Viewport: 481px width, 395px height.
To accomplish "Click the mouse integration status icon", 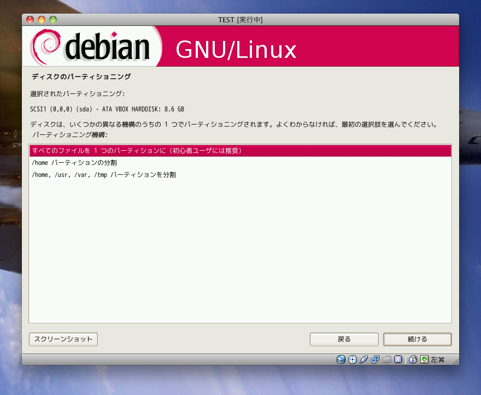I will [413, 359].
